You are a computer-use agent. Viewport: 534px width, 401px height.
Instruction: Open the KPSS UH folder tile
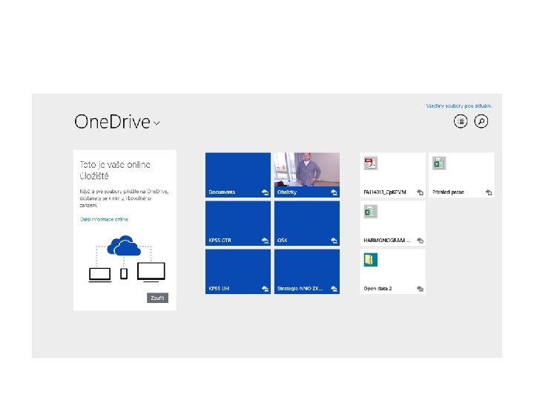pos(238,272)
